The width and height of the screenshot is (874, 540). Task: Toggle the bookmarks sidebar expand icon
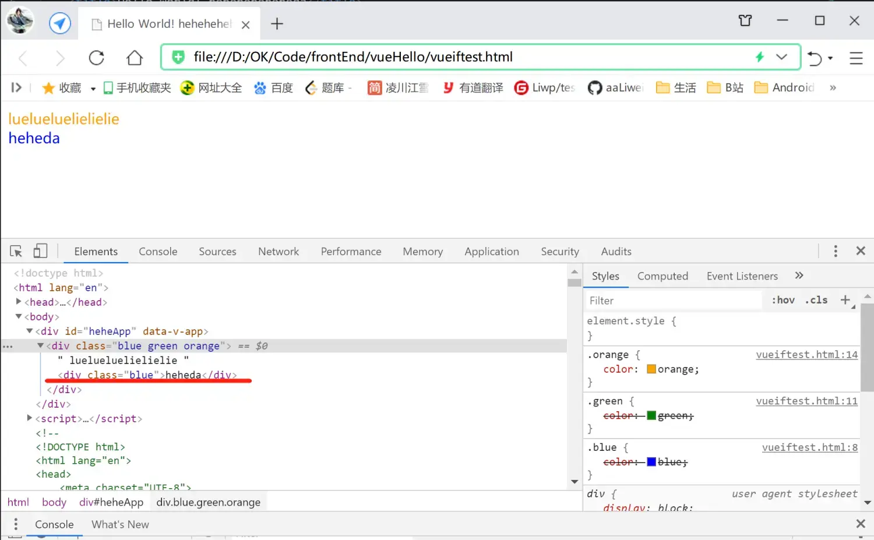coord(16,87)
